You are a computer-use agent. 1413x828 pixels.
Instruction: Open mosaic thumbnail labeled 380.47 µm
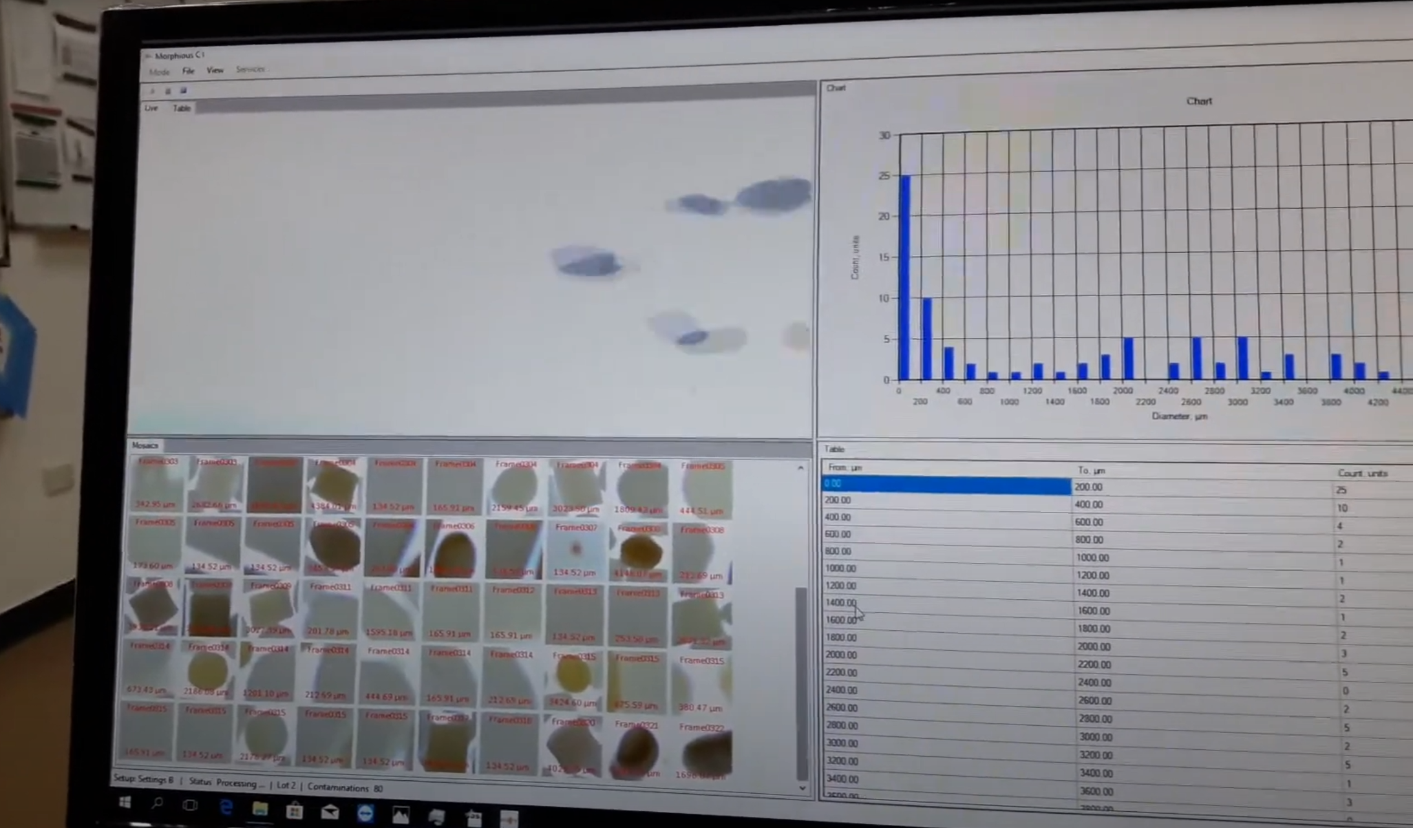pyautogui.click(x=702, y=684)
